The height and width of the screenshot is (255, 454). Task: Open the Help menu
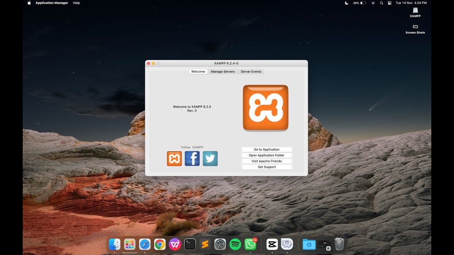click(x=76, y=3)
